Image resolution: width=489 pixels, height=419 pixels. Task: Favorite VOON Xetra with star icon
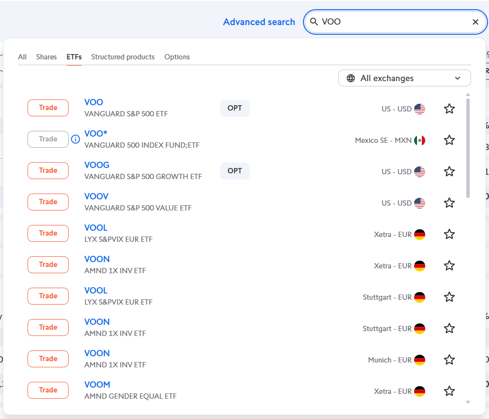point(449,265)
